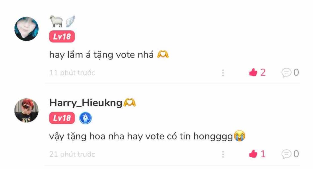The width and height of the screenshot is (313, 169).
Task: Tap the Lv18 badge of first commenter
Action: click(x=62, y=36)
